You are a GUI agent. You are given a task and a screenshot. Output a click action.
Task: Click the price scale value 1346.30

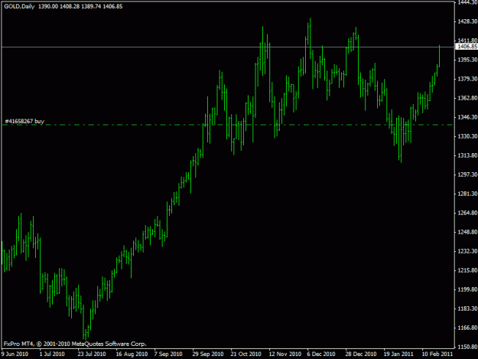click(467, 117)
